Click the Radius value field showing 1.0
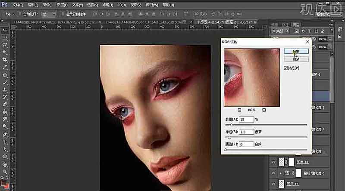Screen dimensions: 345x191 [x=246, y=132]
